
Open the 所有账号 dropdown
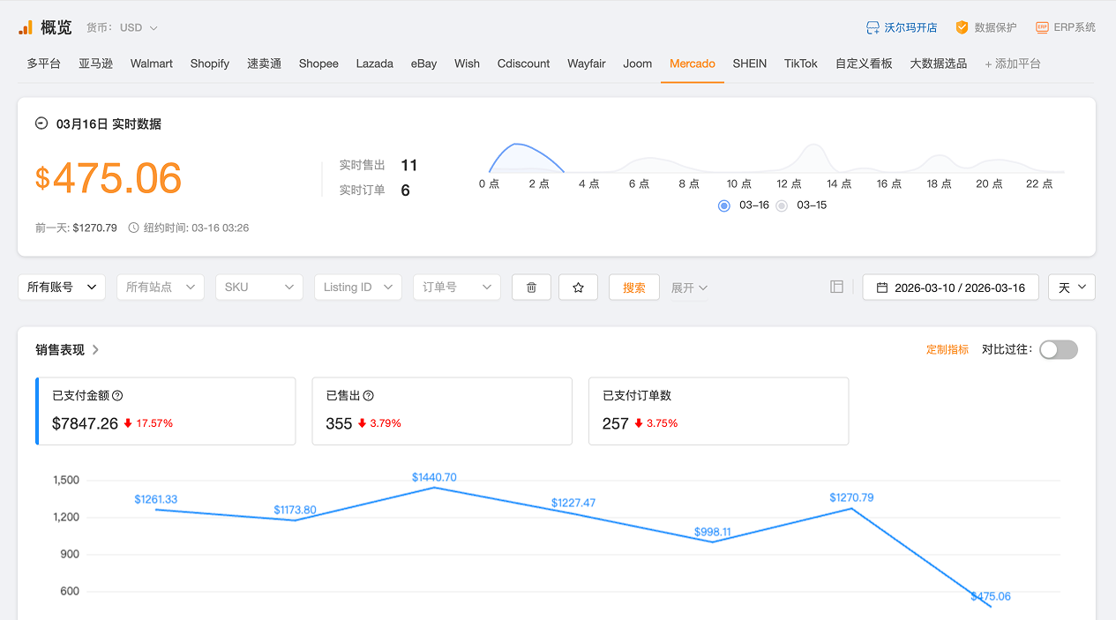(62, 288)
